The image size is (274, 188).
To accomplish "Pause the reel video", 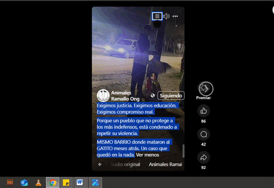I will [x=157, y=16].
